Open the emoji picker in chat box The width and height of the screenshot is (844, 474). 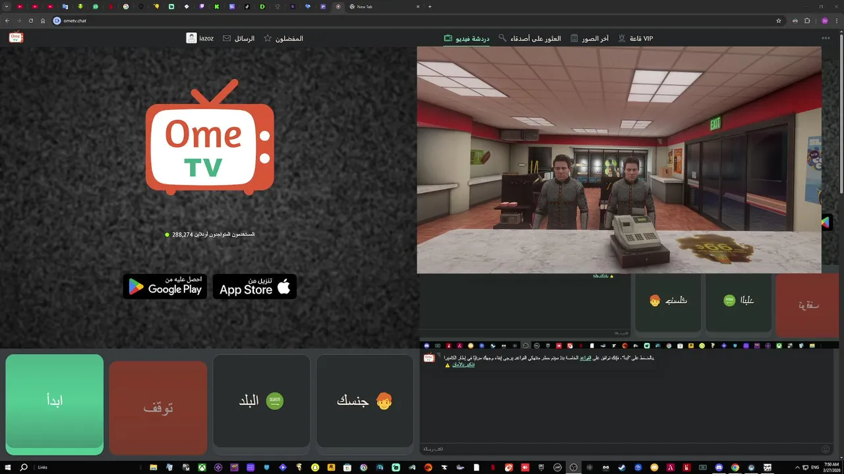826,449
